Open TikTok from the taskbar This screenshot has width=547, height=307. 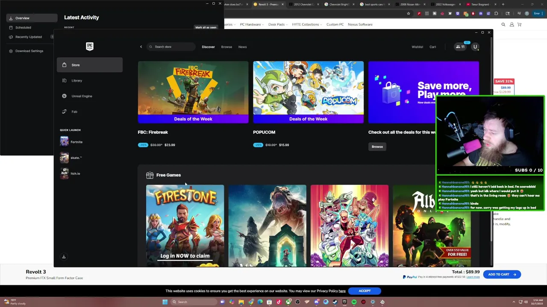click(x=279, y=302)
